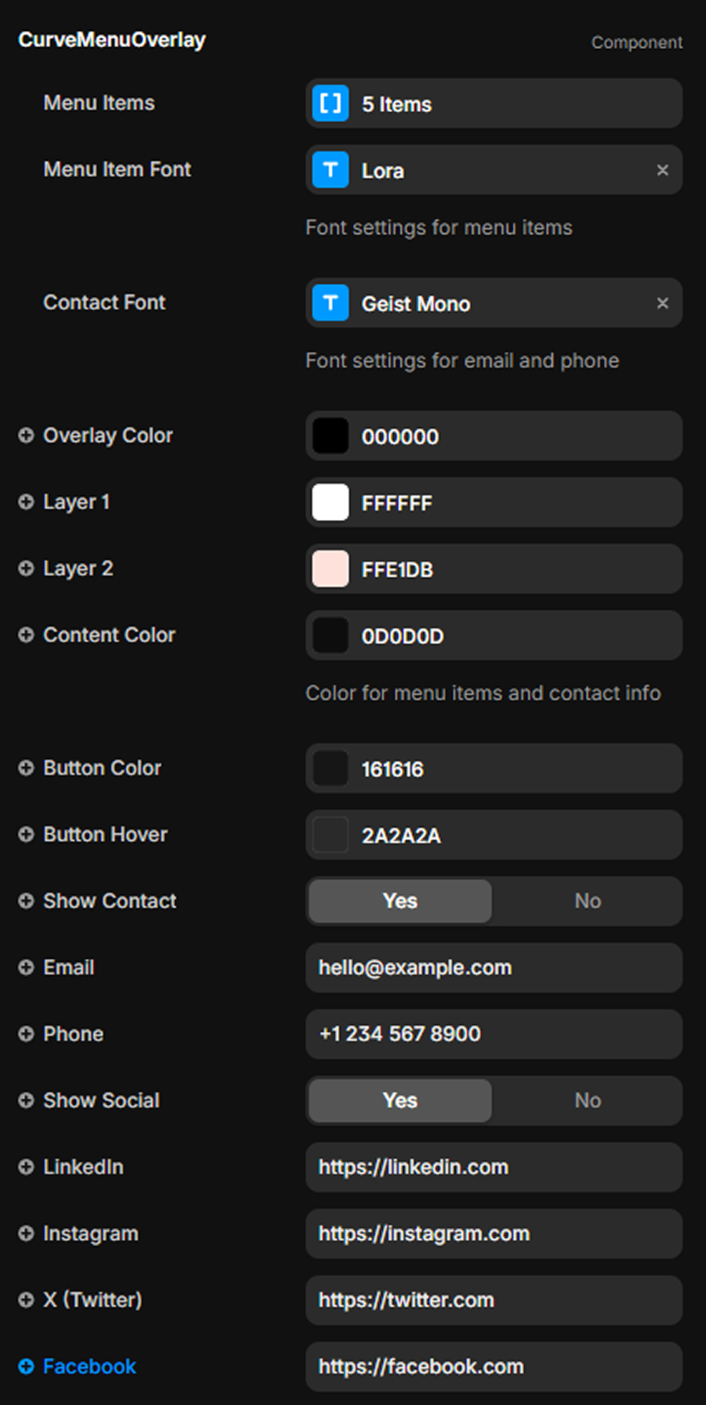Open the Layer 2 FFE1DB color swatch
The image size is (706, 1405).
pos(330,569)
